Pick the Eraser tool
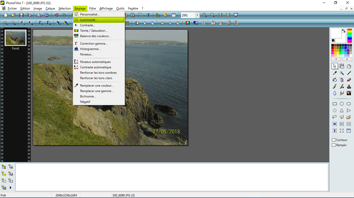The image size is (354, 198). [x=349, y=80]
